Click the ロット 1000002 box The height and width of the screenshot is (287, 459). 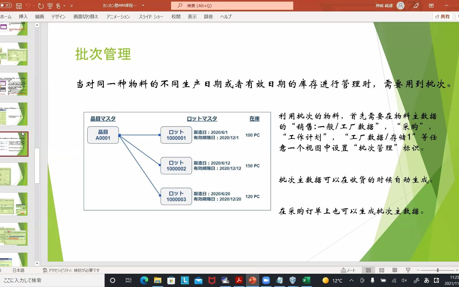click(x=176, y=166)
